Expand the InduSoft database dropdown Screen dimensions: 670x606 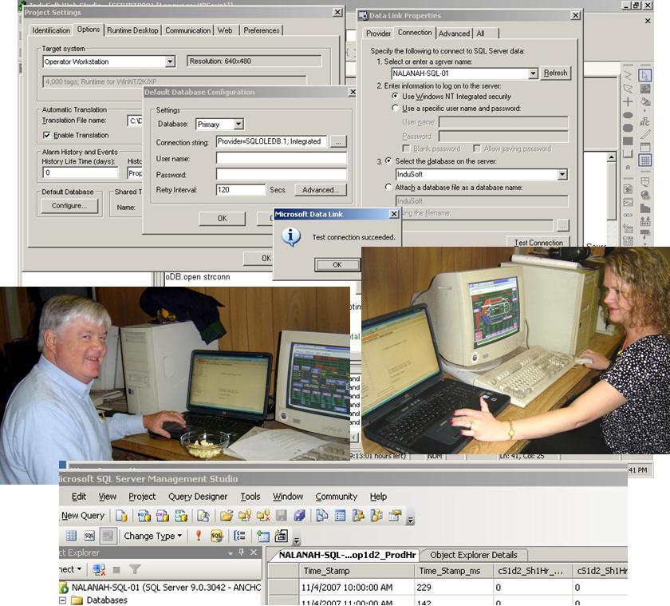(562, 175)
